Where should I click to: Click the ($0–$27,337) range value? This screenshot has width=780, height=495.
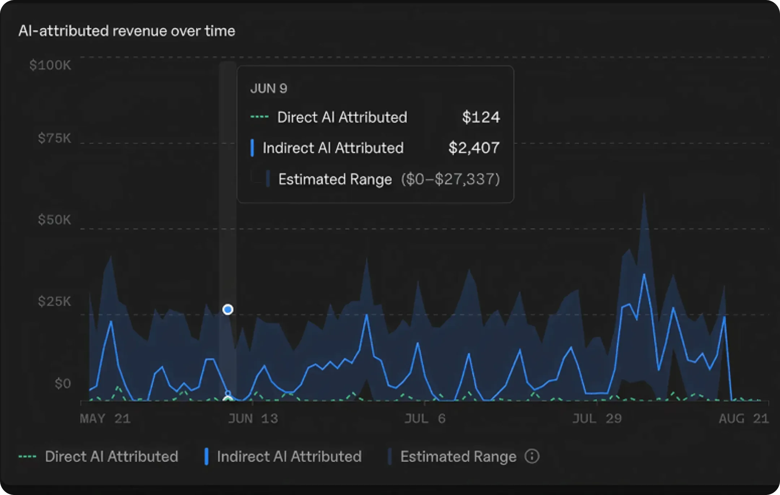(451, 179)
